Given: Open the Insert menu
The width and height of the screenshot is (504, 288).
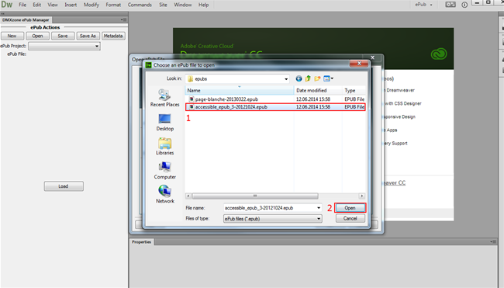Looking at the screenshot, I should click(x=71, y=5).
